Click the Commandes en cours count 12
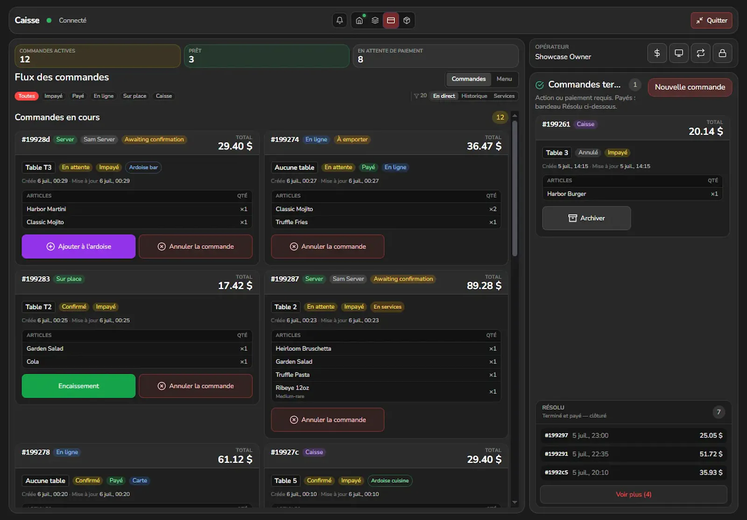The image size is (747, 520). click(x=500, y=117)
